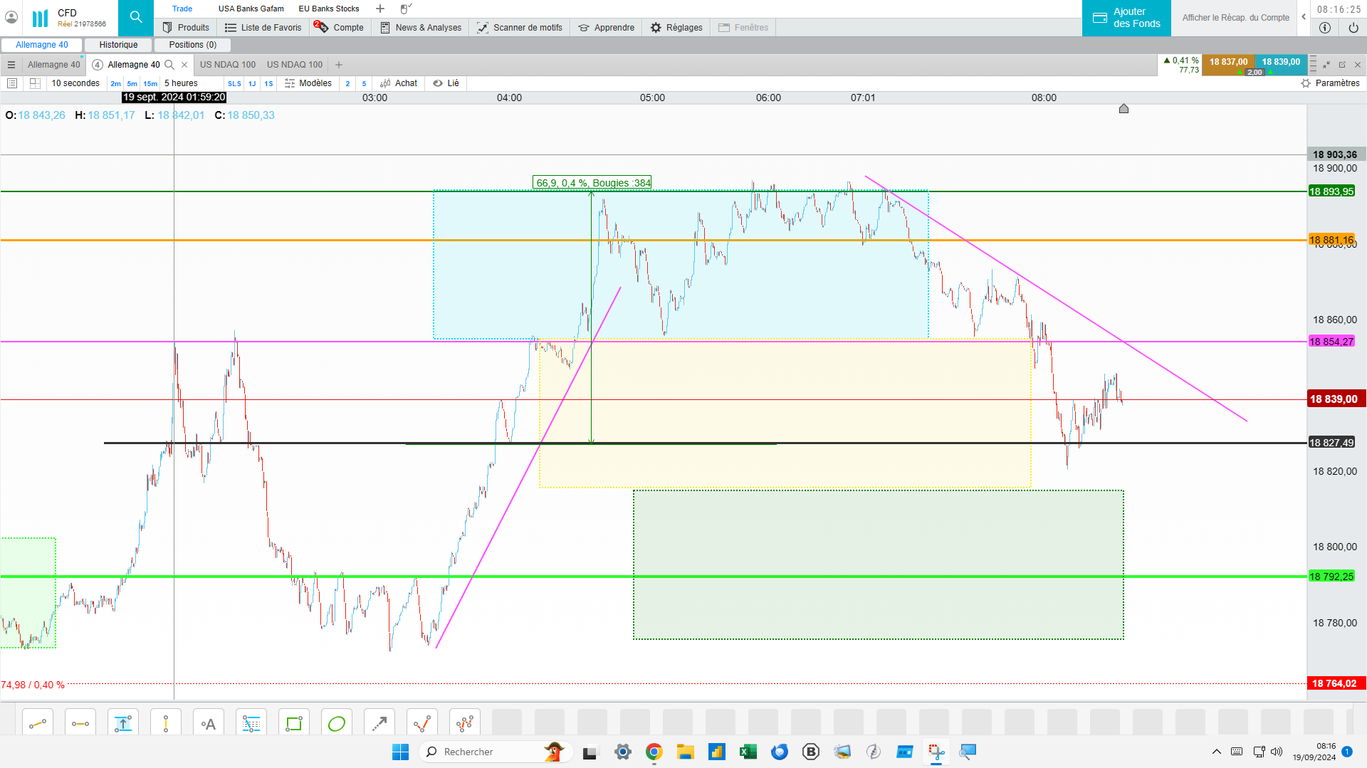The image size is (1367, 768).
Task: Open the search magnifier in header
Action: click(136, 18)
